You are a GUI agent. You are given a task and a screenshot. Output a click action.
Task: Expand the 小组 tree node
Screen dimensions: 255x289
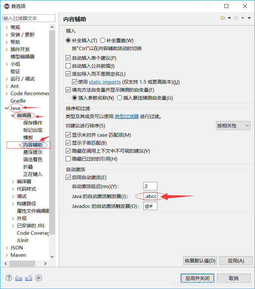(7, 64)
